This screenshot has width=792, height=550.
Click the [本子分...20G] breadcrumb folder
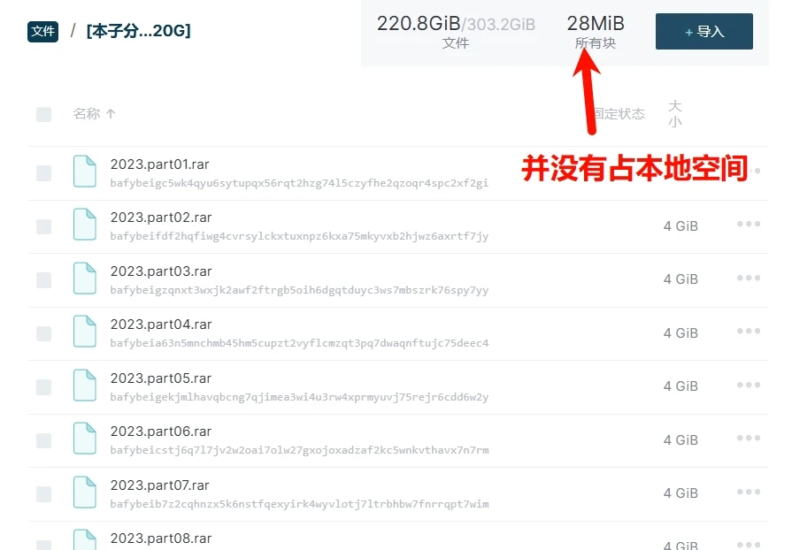(138, 31)
